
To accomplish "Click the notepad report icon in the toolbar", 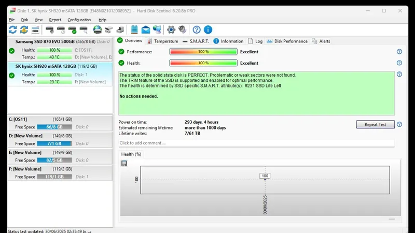I will (134, 30).
